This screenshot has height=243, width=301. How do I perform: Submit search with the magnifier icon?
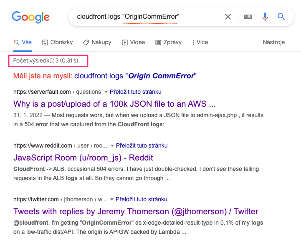[281, 17]
